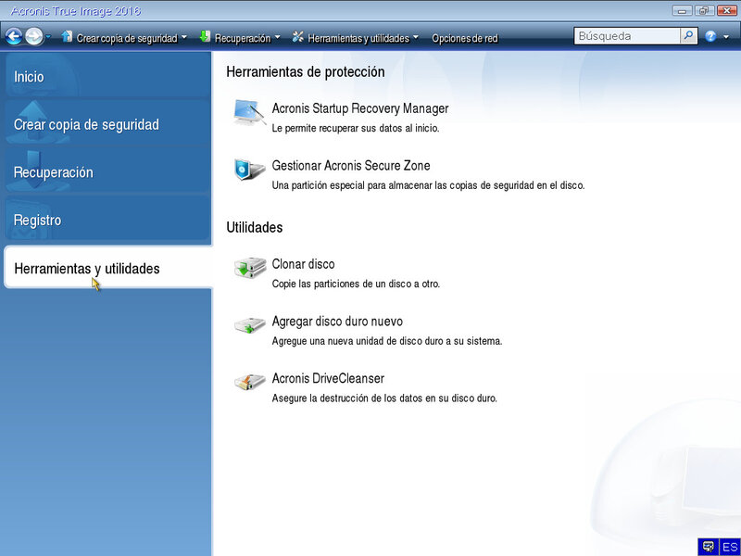Open the blue help question mark icon
741x556 pixels.
coord(710,36)
